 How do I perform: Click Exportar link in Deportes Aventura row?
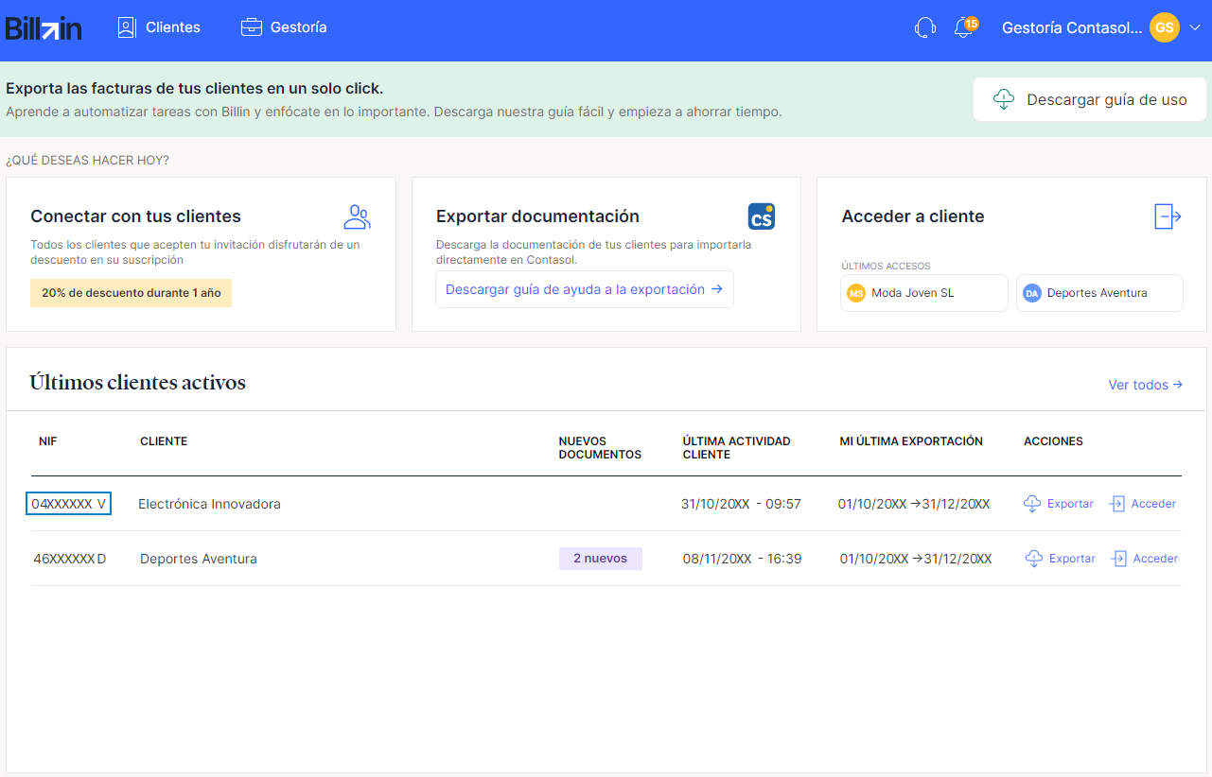click(x=1072, y=559)
